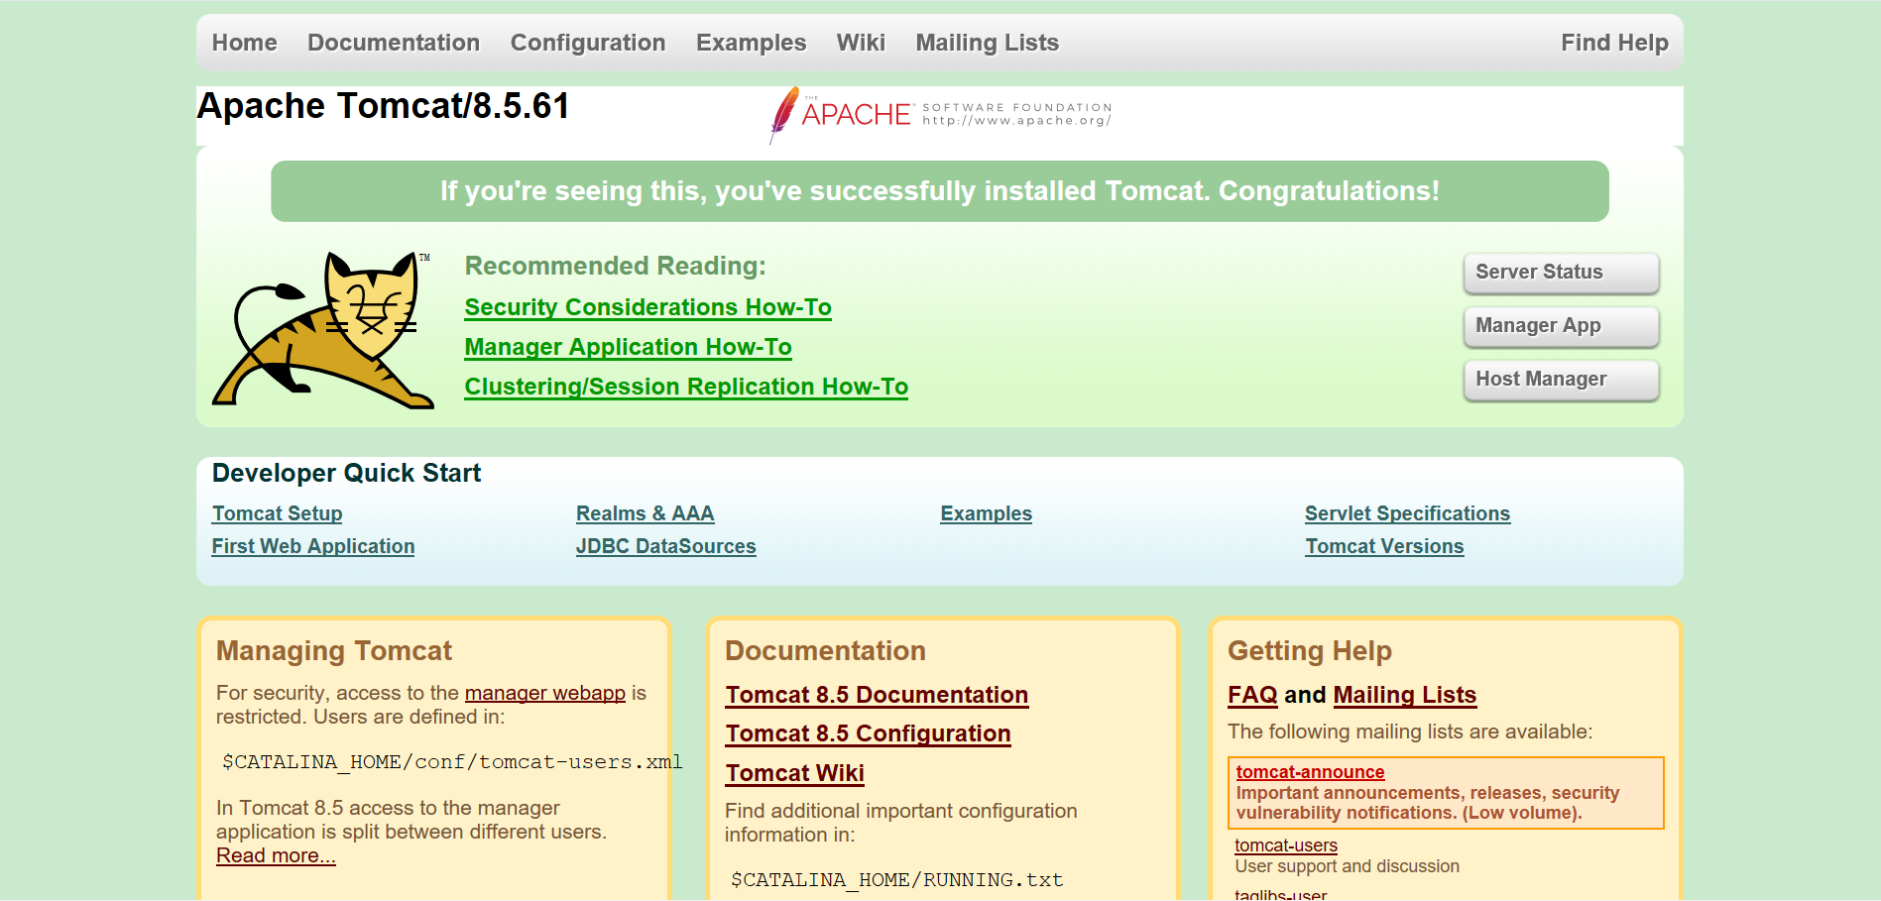Viewport: 1881px width, 901px height.
Task: Open the First Web Application link
Action: (313, 546)
